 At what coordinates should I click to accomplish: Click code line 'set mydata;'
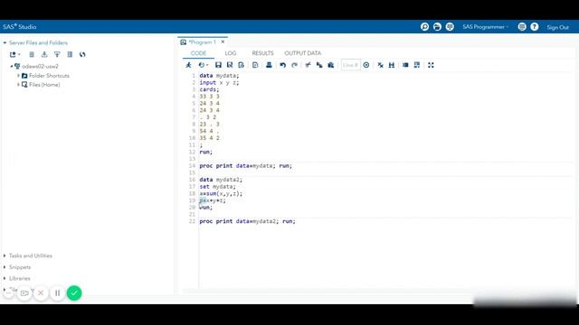click(x=217, y=187)
